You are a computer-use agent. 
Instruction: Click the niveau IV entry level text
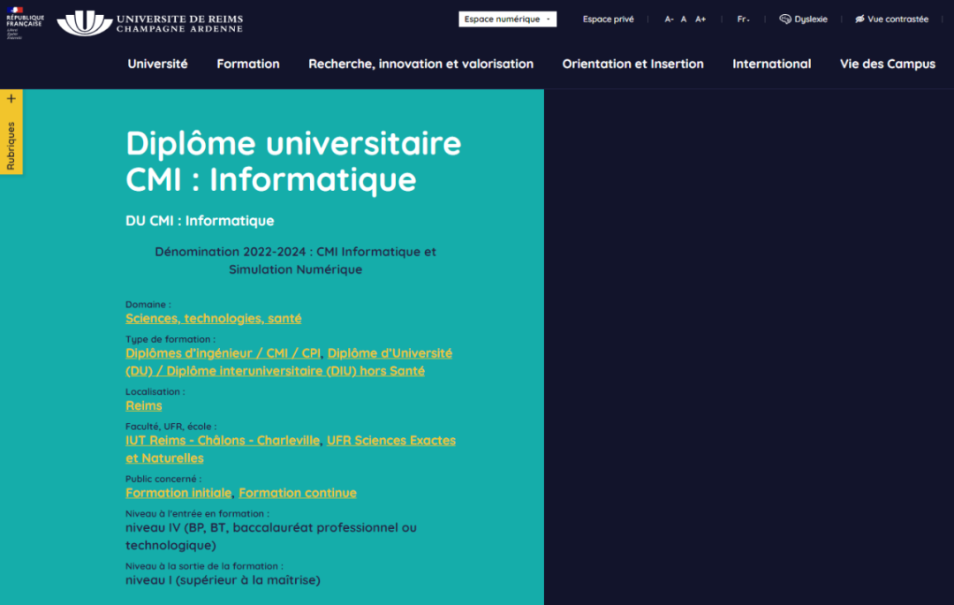(x=271, y=536)
